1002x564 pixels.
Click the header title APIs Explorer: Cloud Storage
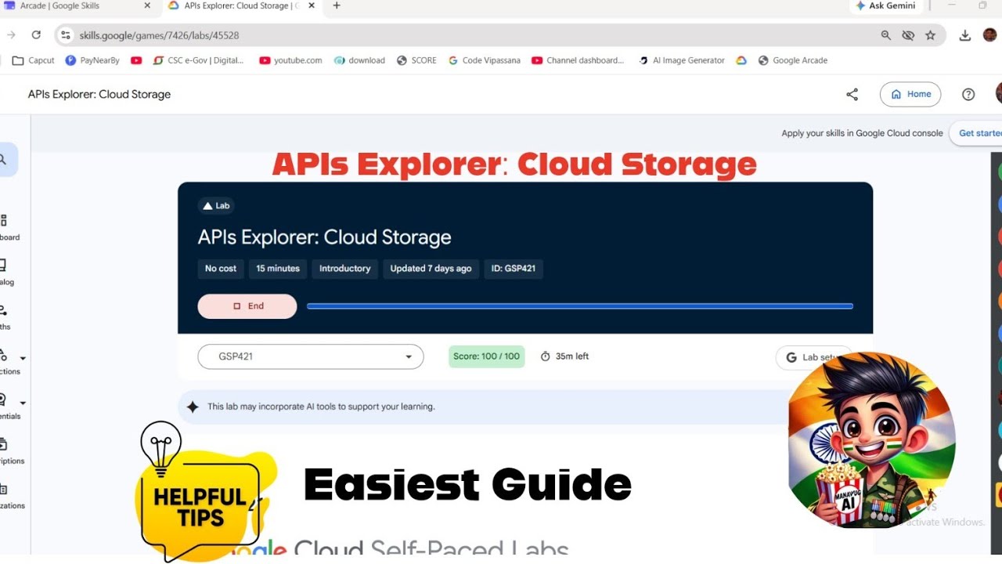(99, 94)
